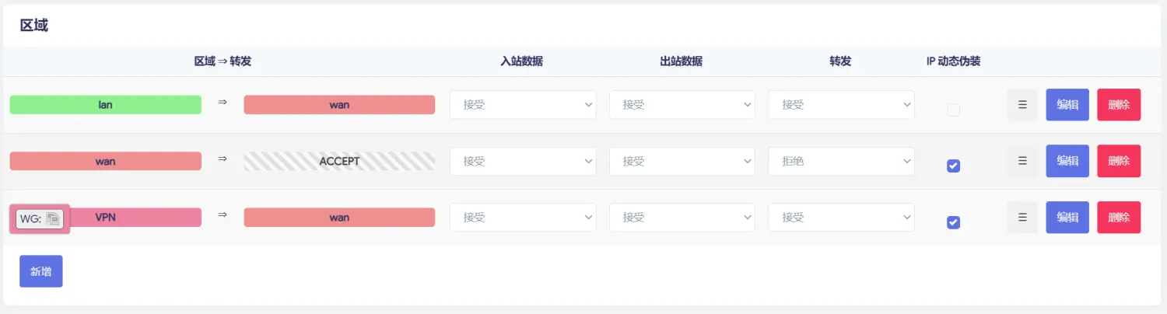
Task: Expand the outbound data dropdown for VPN zone
Action: point(682,218)
